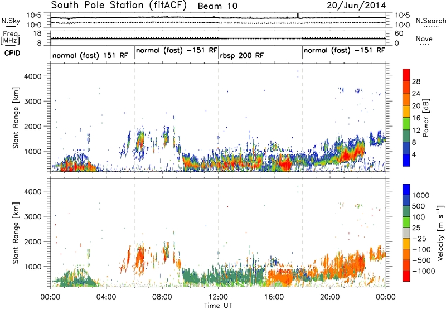The image size is (446, 309).
Task: Click the "16" power colorbar label
Action: pyautogui.click(x=416, y=118)
